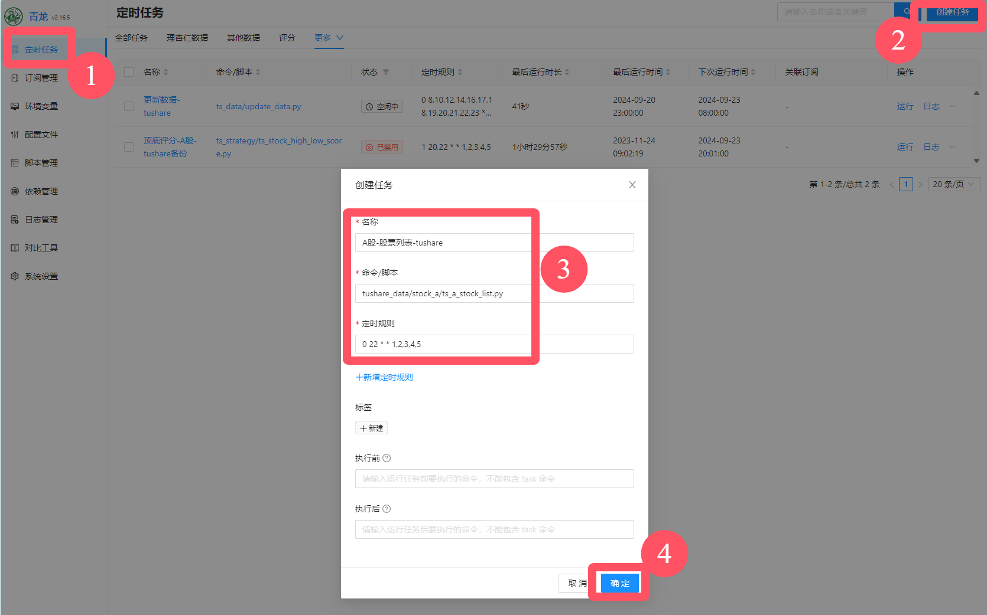Click the 订阅管理 sidebar icon
Screen dimensions: 987x615
[15, 78]
